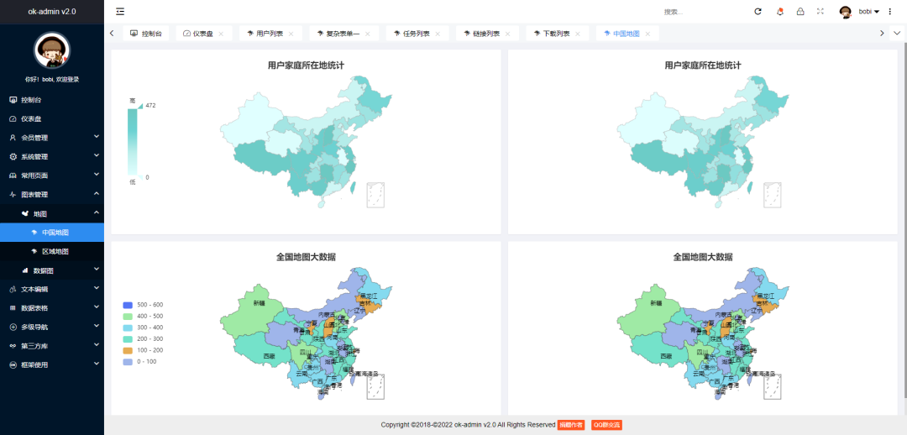This screenshot has height=435, width=907.
Task: Toggle the 300 - 400 legend item
Action: [x=143, y=328]
